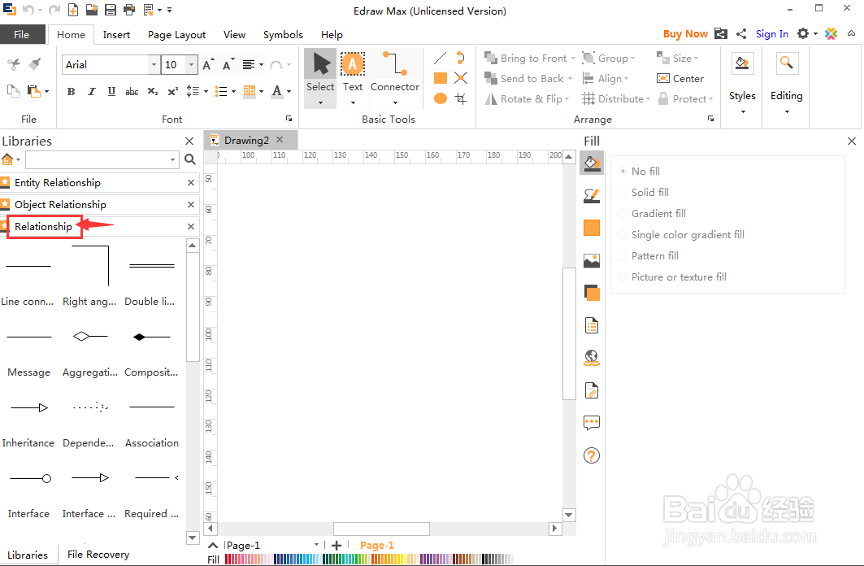Open the File menu
Viewport: 864px width, 566px height.
22,34
